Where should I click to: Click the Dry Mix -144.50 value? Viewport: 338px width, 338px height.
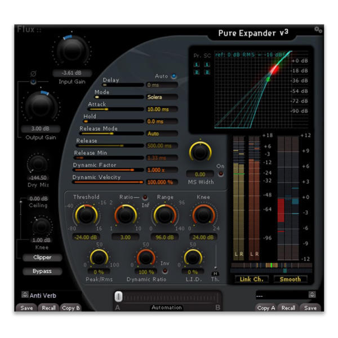coord(38,177)
